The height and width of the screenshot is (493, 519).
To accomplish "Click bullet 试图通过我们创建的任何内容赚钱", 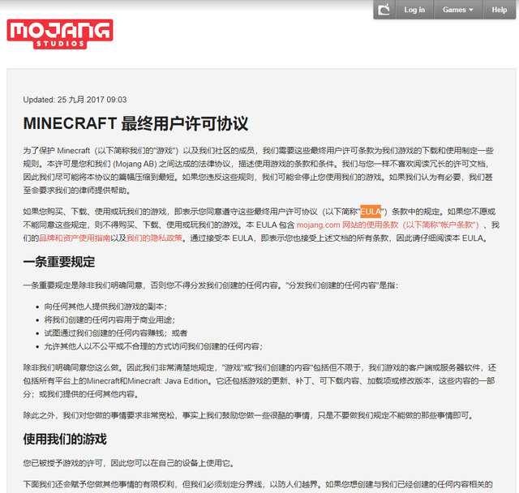I will [116, 333].
